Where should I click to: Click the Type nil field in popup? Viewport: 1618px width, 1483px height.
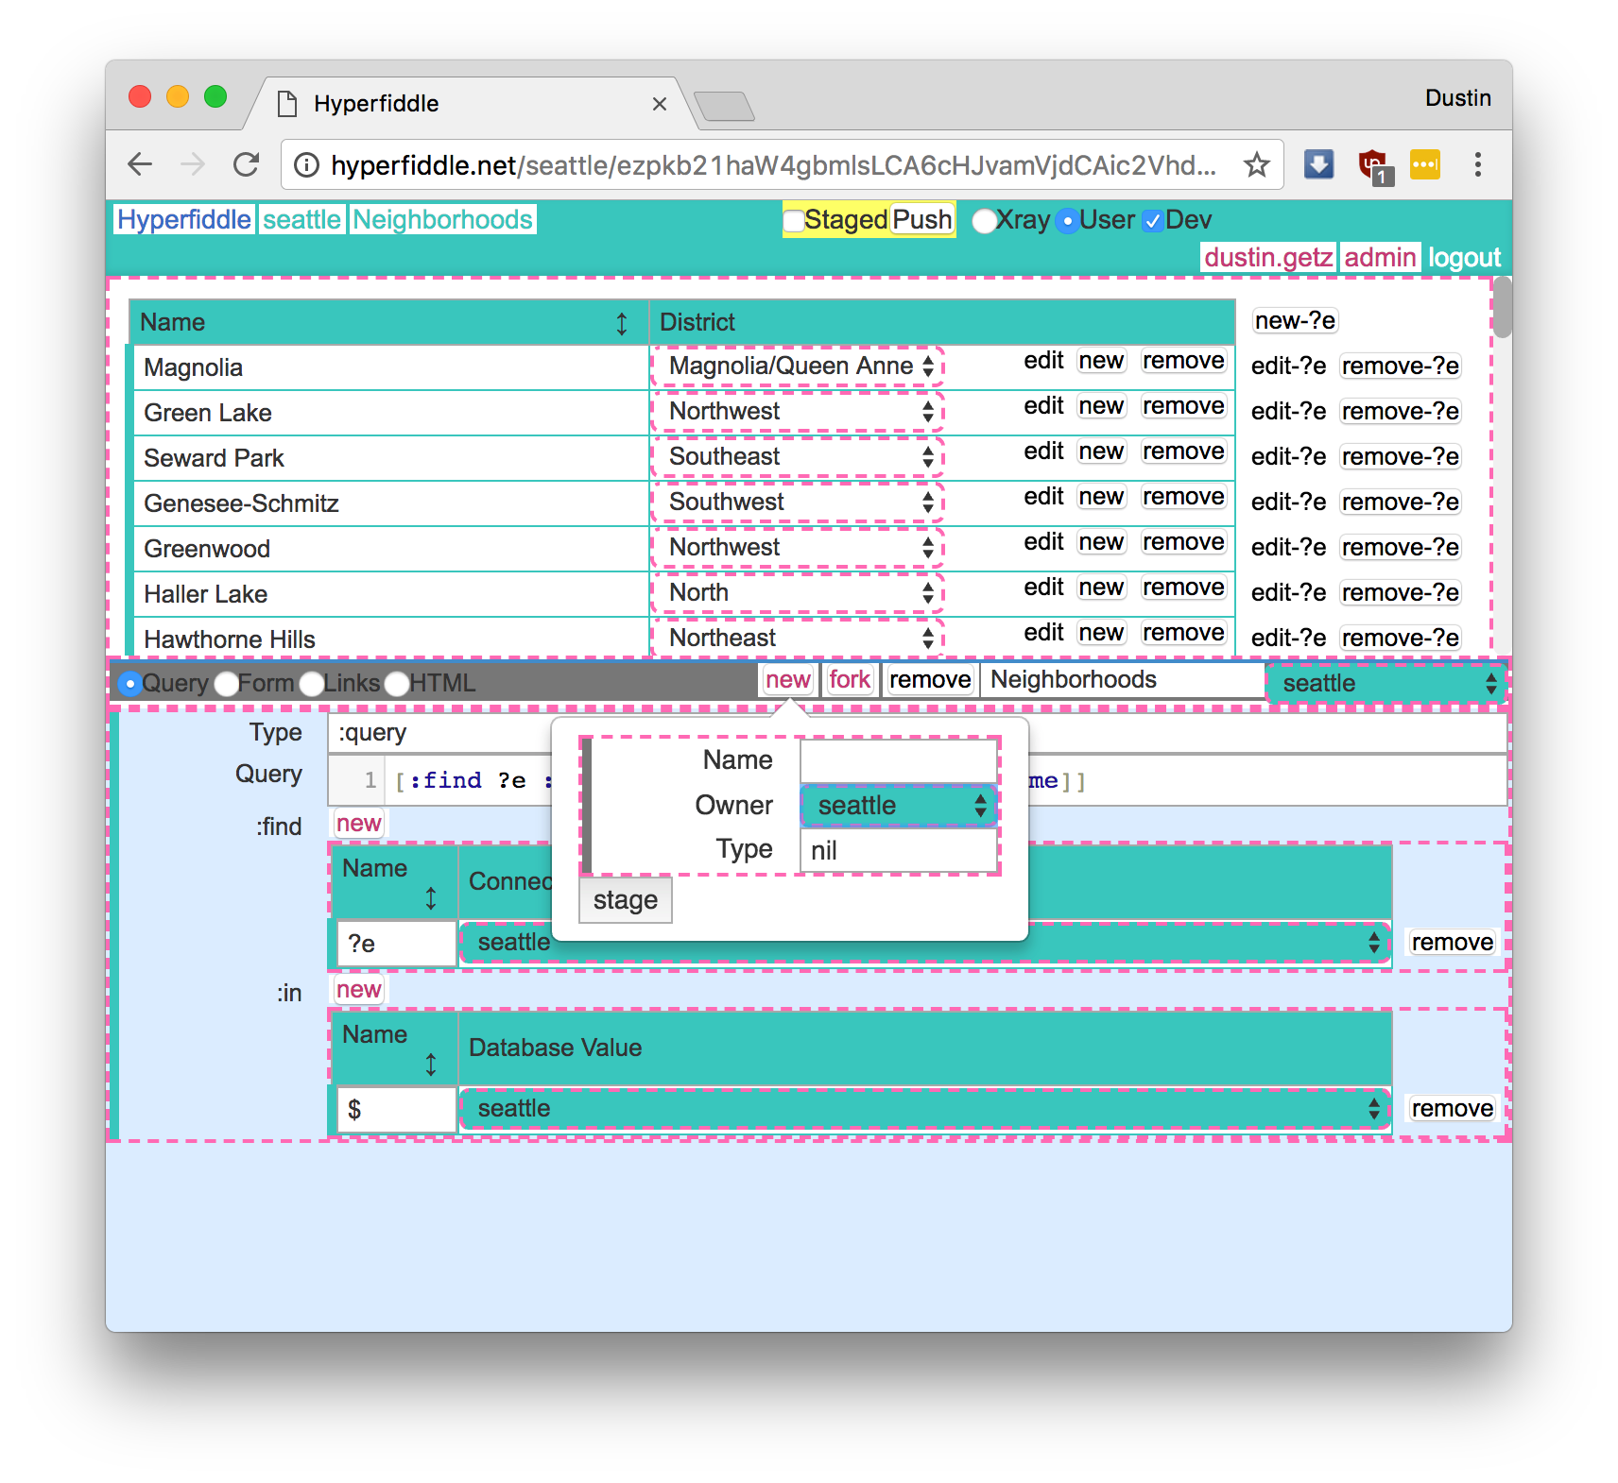coord(899,850)
